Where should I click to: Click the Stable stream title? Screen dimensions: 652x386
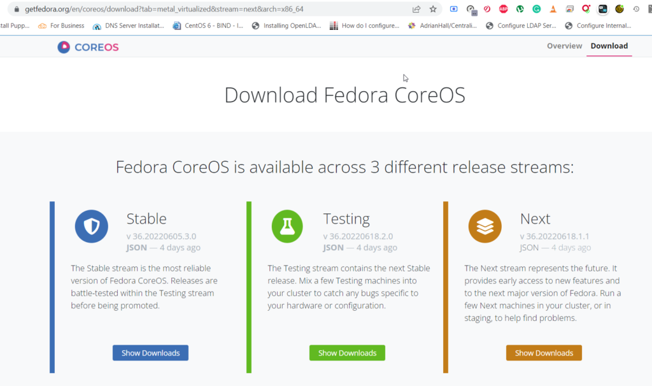click(x=146, y=218)
